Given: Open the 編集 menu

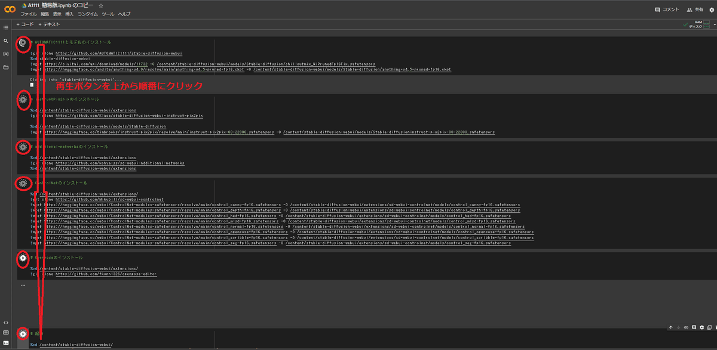Looking at the screenshot, I should [45, 14].
